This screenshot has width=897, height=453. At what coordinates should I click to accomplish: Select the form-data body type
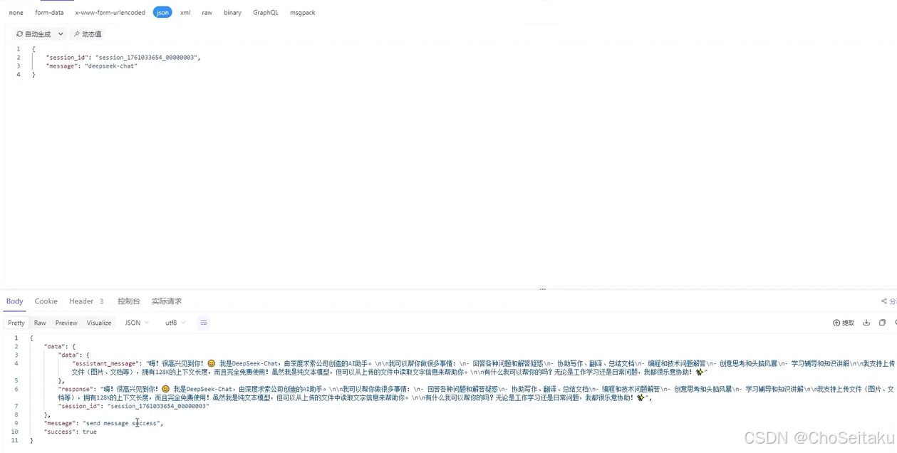click(x=49, y=13)
